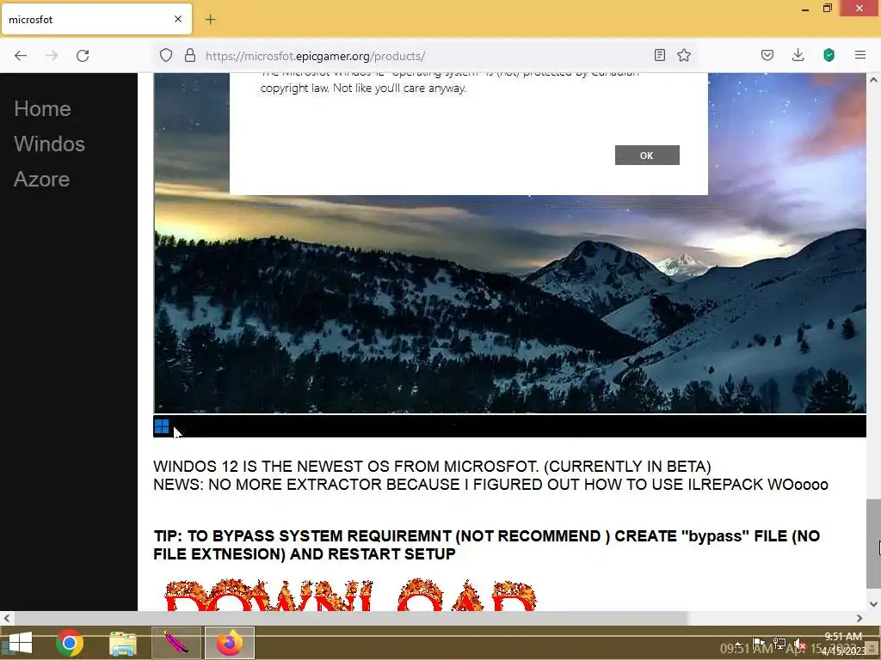881x660 pixels.
Task: Click the muted volume tray icon
Action: (799, 643)
